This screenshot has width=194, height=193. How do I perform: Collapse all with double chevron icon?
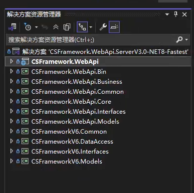click(x=56, y=27)
